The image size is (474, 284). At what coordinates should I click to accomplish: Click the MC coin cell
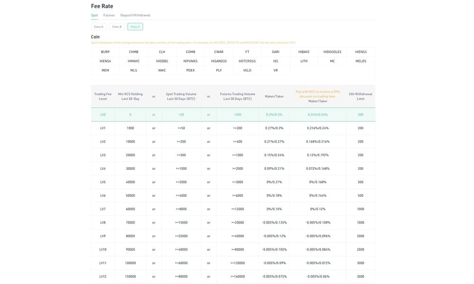click(x=333, y=61)
